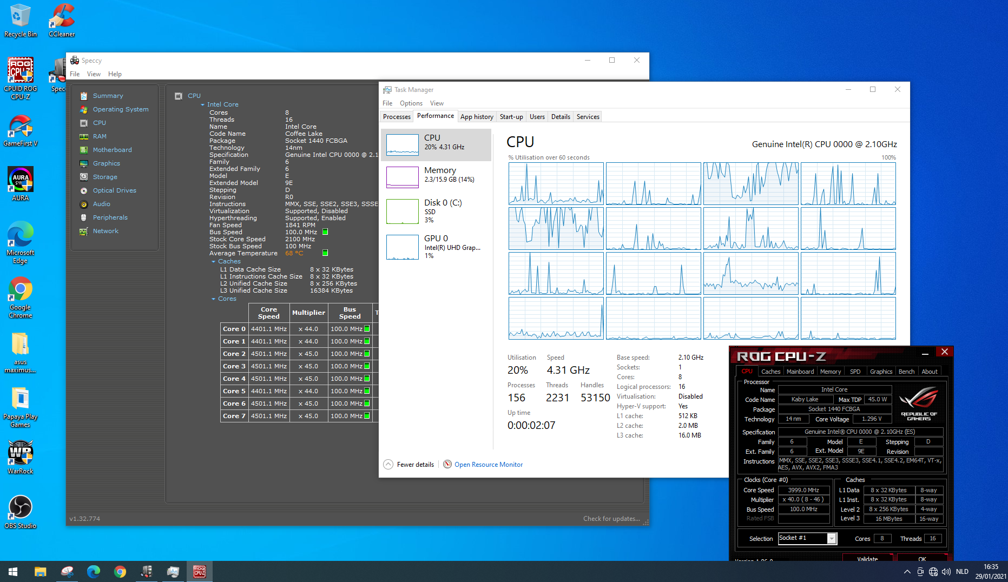Screen dimensions: 1008x582
Task: Click the green Bus Speed indicator in Speccy
Action: point(325,232)
